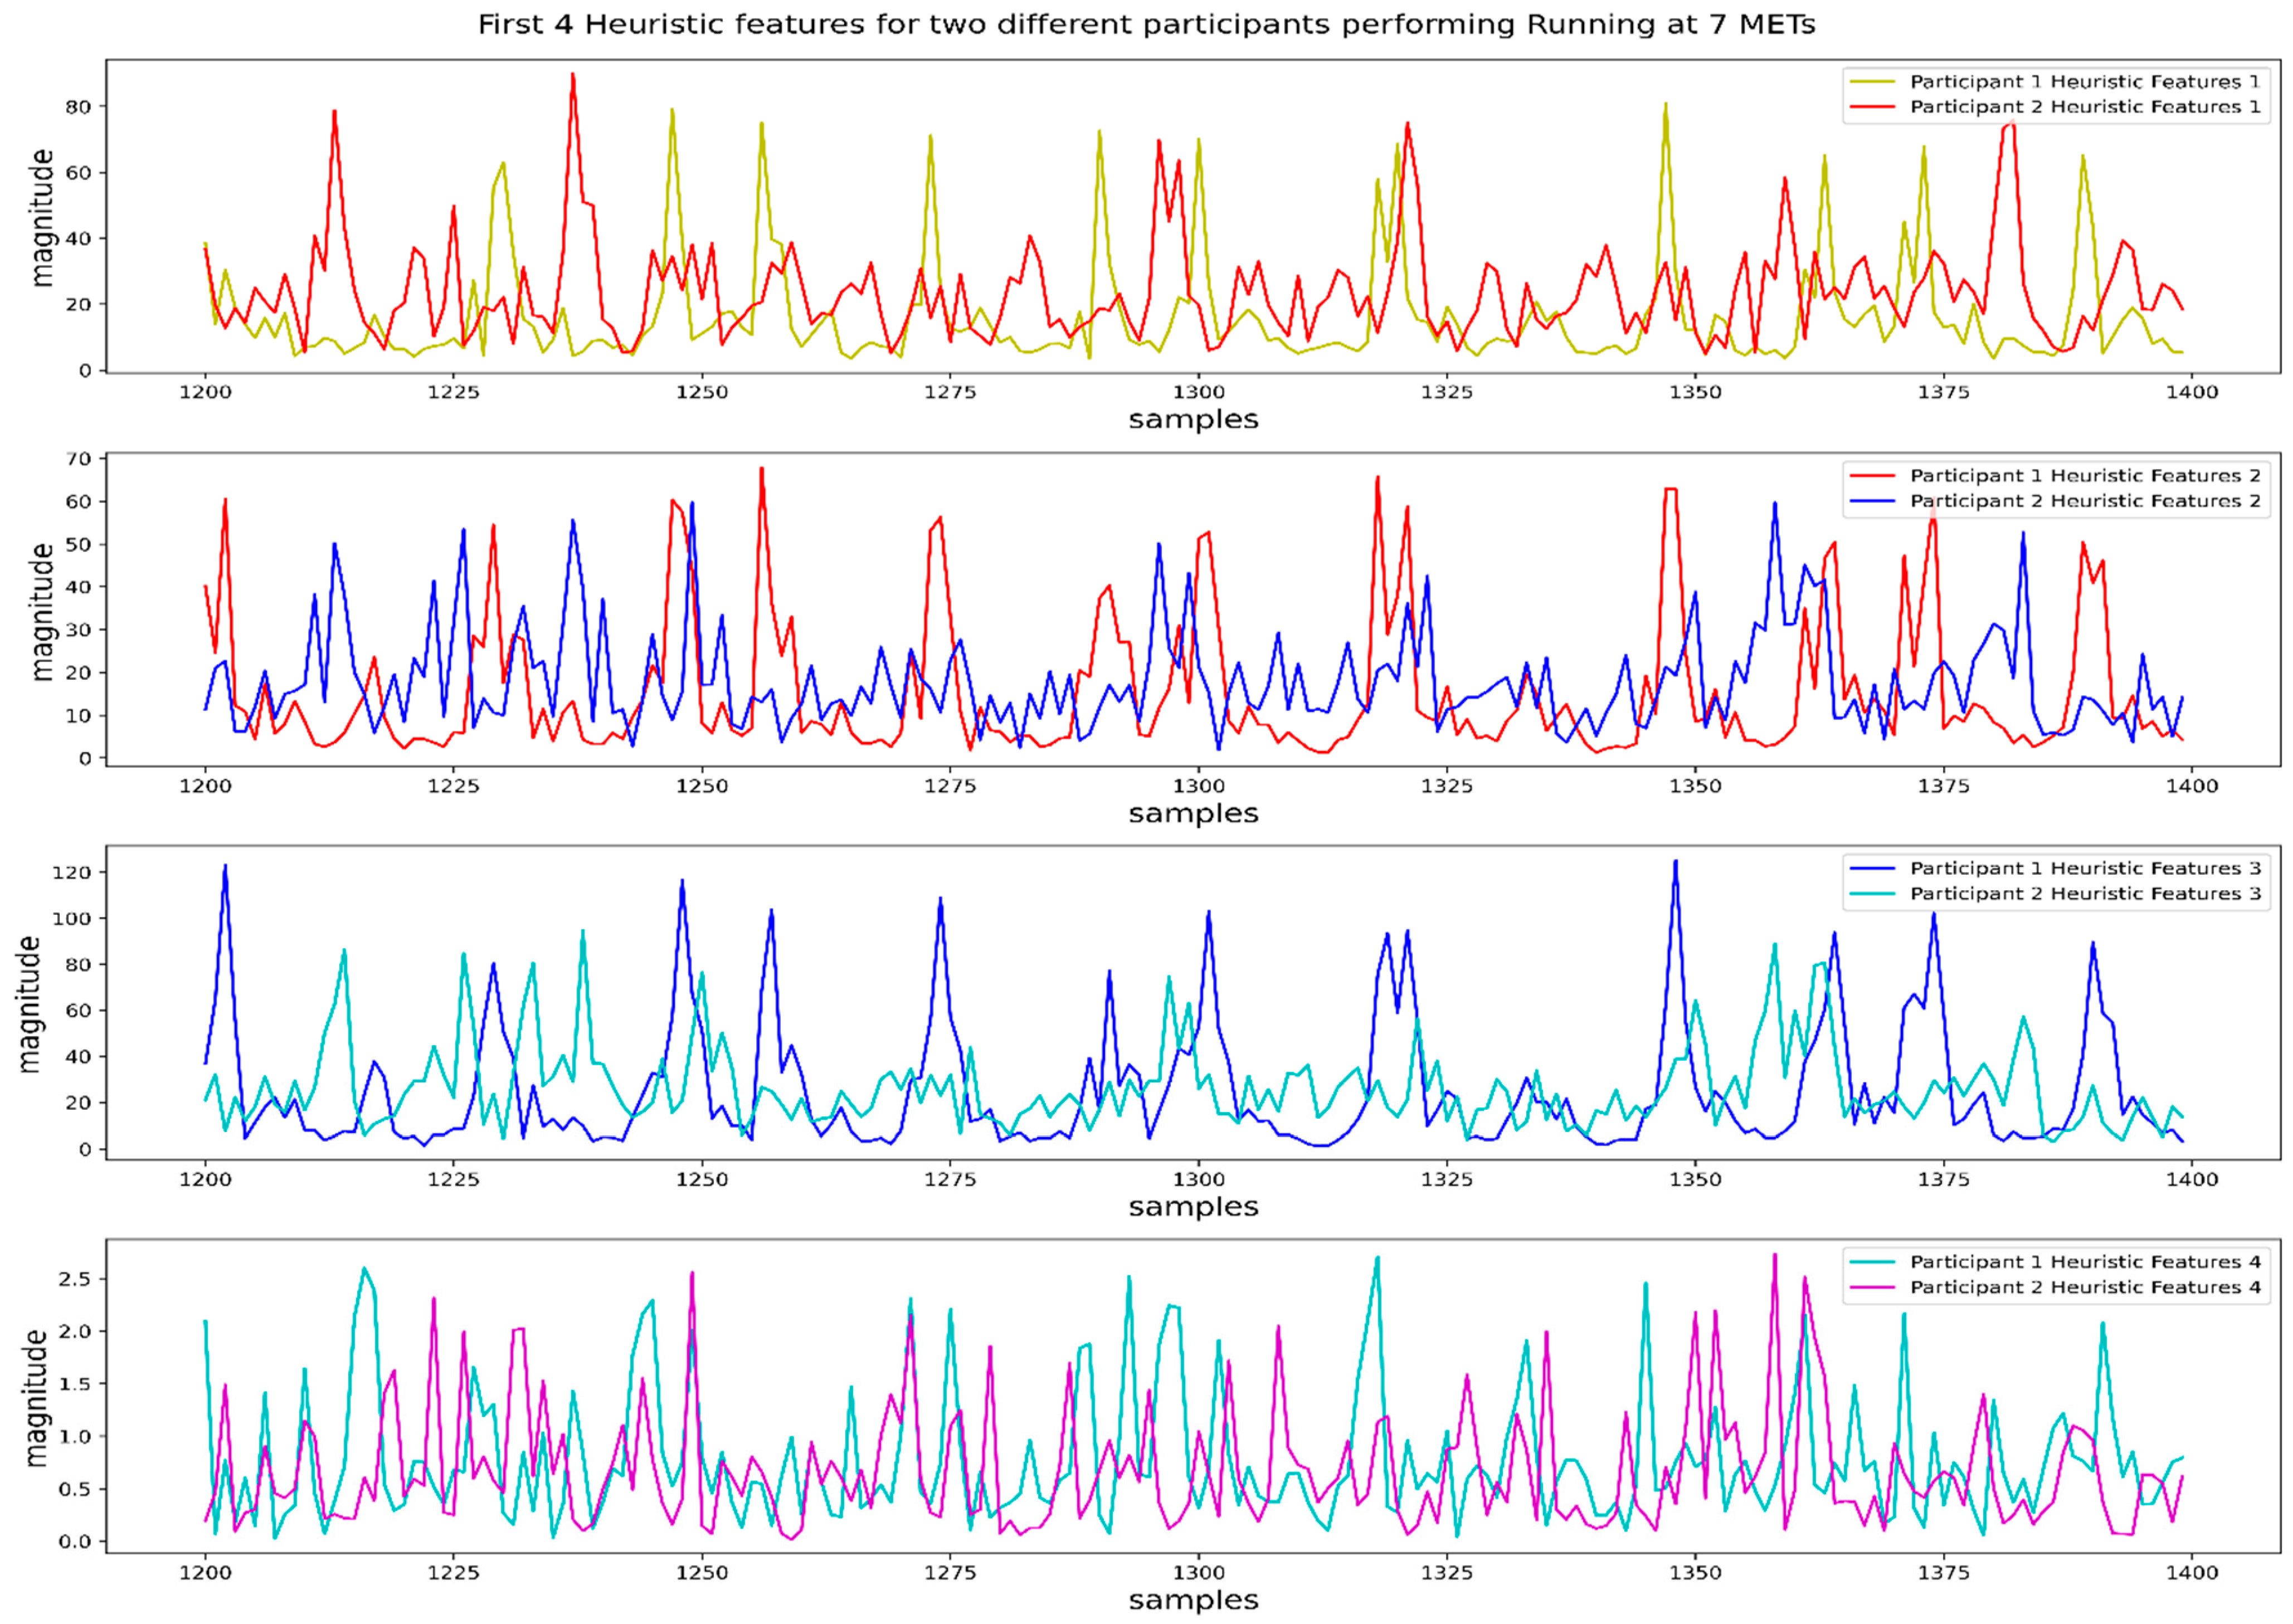Select legend text 'Participant 2 Heuristic Features 2'
The width and height of the screenshot is (2293, 1624).
coord(2085,501)
